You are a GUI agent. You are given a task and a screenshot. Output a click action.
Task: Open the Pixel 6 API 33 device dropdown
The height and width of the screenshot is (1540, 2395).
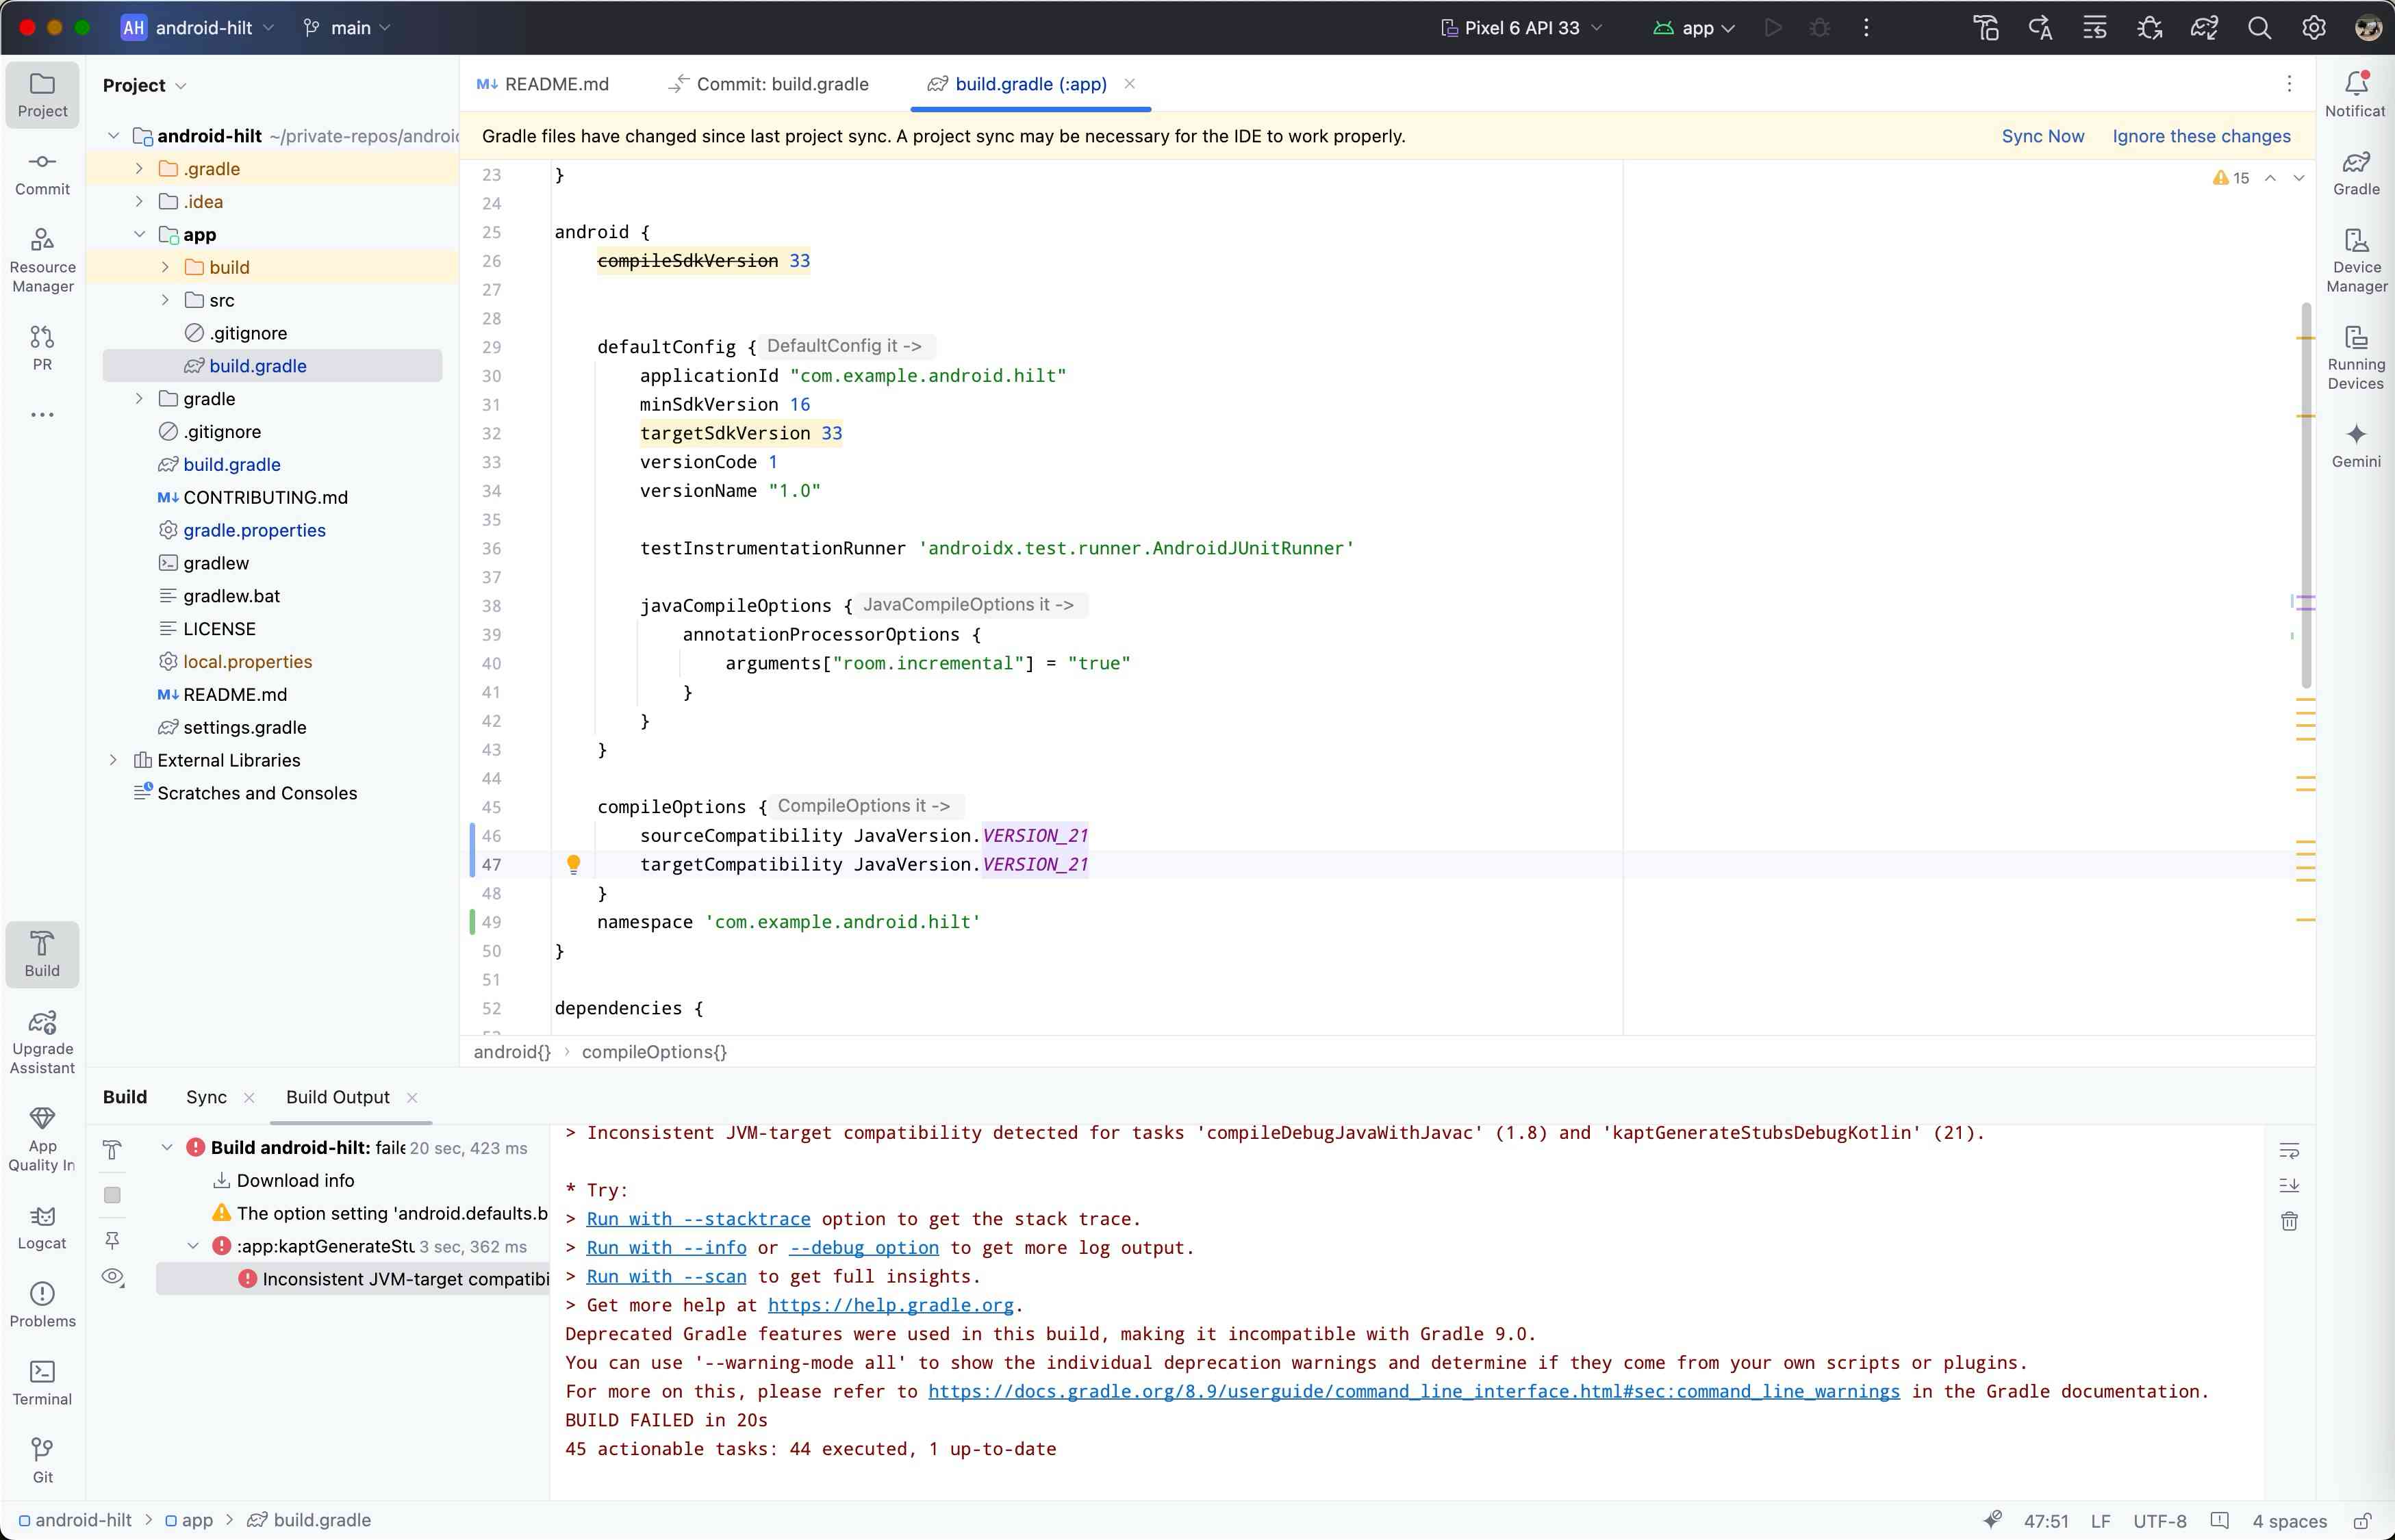[x=1521, y=28]
